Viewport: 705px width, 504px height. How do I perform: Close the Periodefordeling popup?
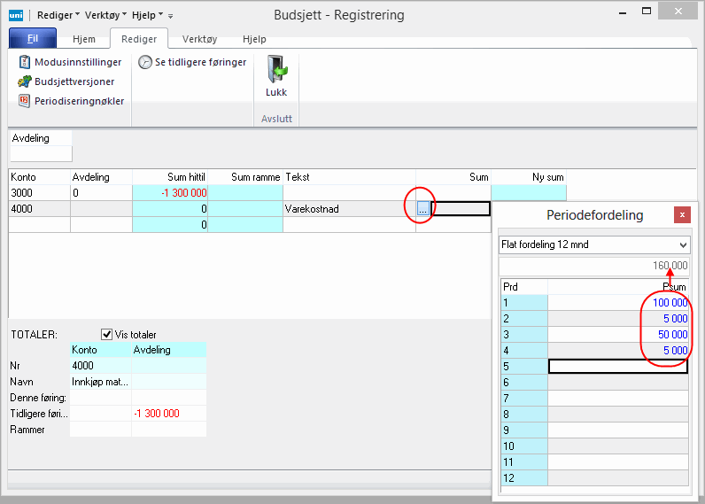[682, 214]
